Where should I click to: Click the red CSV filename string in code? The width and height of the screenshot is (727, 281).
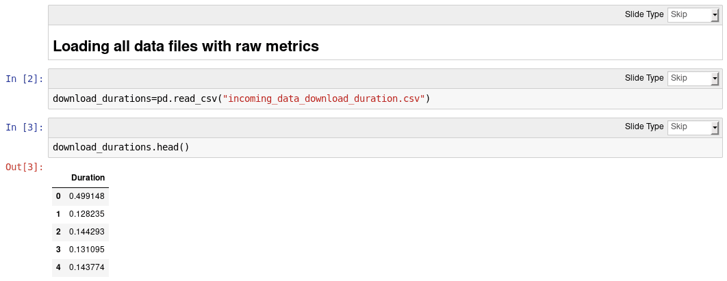323,98
